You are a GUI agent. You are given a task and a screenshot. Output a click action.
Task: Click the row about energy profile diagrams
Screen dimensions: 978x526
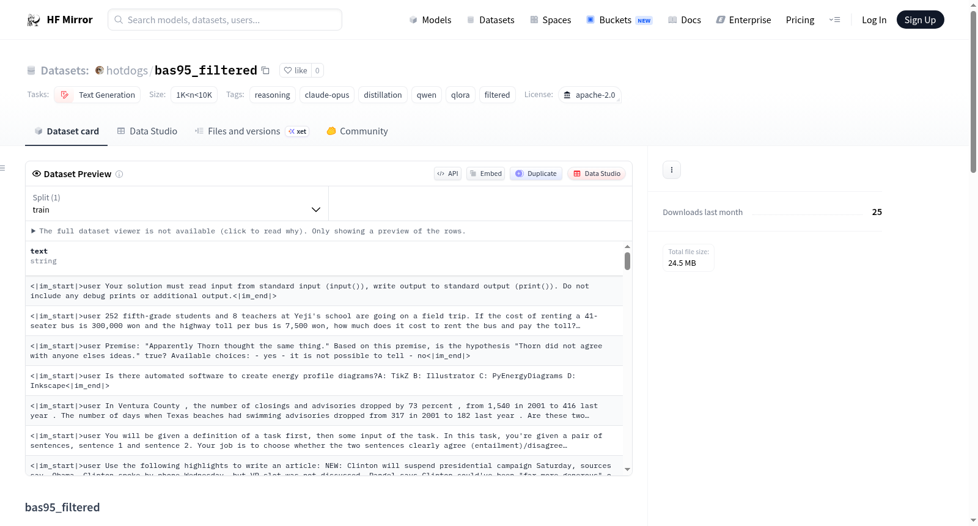tap(324, 381)
